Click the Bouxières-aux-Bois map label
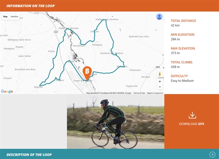Screen dimensions: 219x159 pyautogui.click(x=25, y=69)
